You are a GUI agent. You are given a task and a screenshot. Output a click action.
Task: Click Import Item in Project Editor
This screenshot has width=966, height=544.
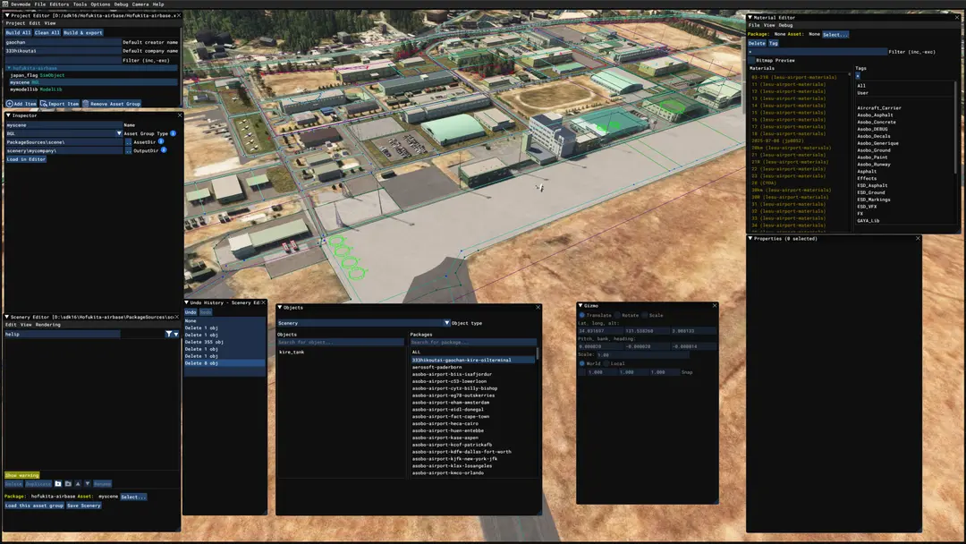pyautogui.click(x=60, y=104)
